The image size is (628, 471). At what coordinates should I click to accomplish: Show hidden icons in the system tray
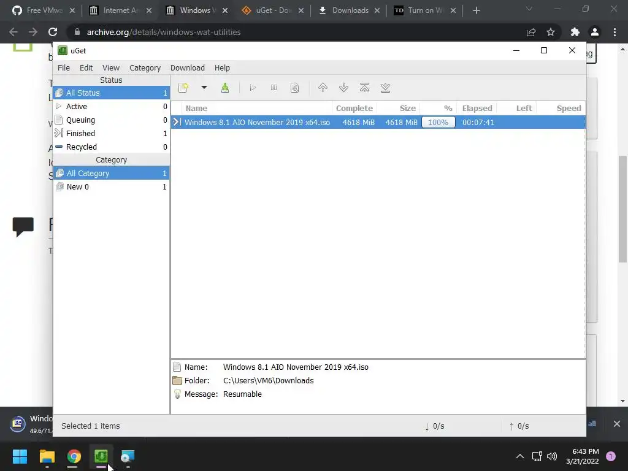(x=520, y=456)
